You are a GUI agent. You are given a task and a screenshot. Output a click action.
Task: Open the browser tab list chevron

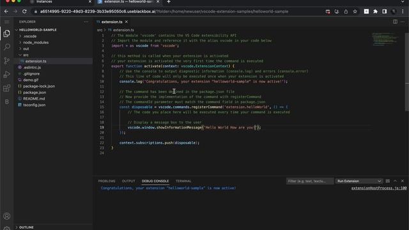[403, 2]
